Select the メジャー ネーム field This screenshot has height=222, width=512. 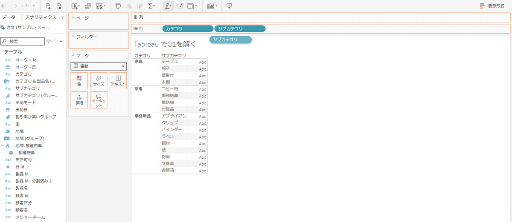pyautogui.click(x=30, y=217)
